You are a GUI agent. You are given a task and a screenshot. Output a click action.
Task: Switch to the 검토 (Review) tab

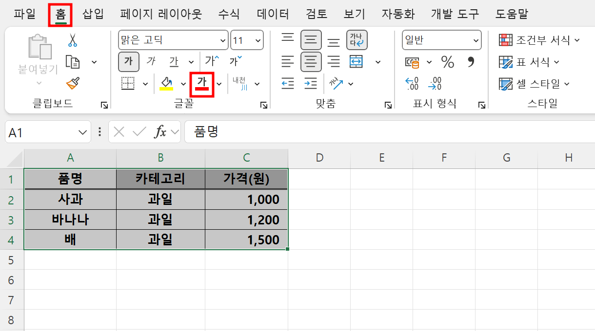coord(316,14)
